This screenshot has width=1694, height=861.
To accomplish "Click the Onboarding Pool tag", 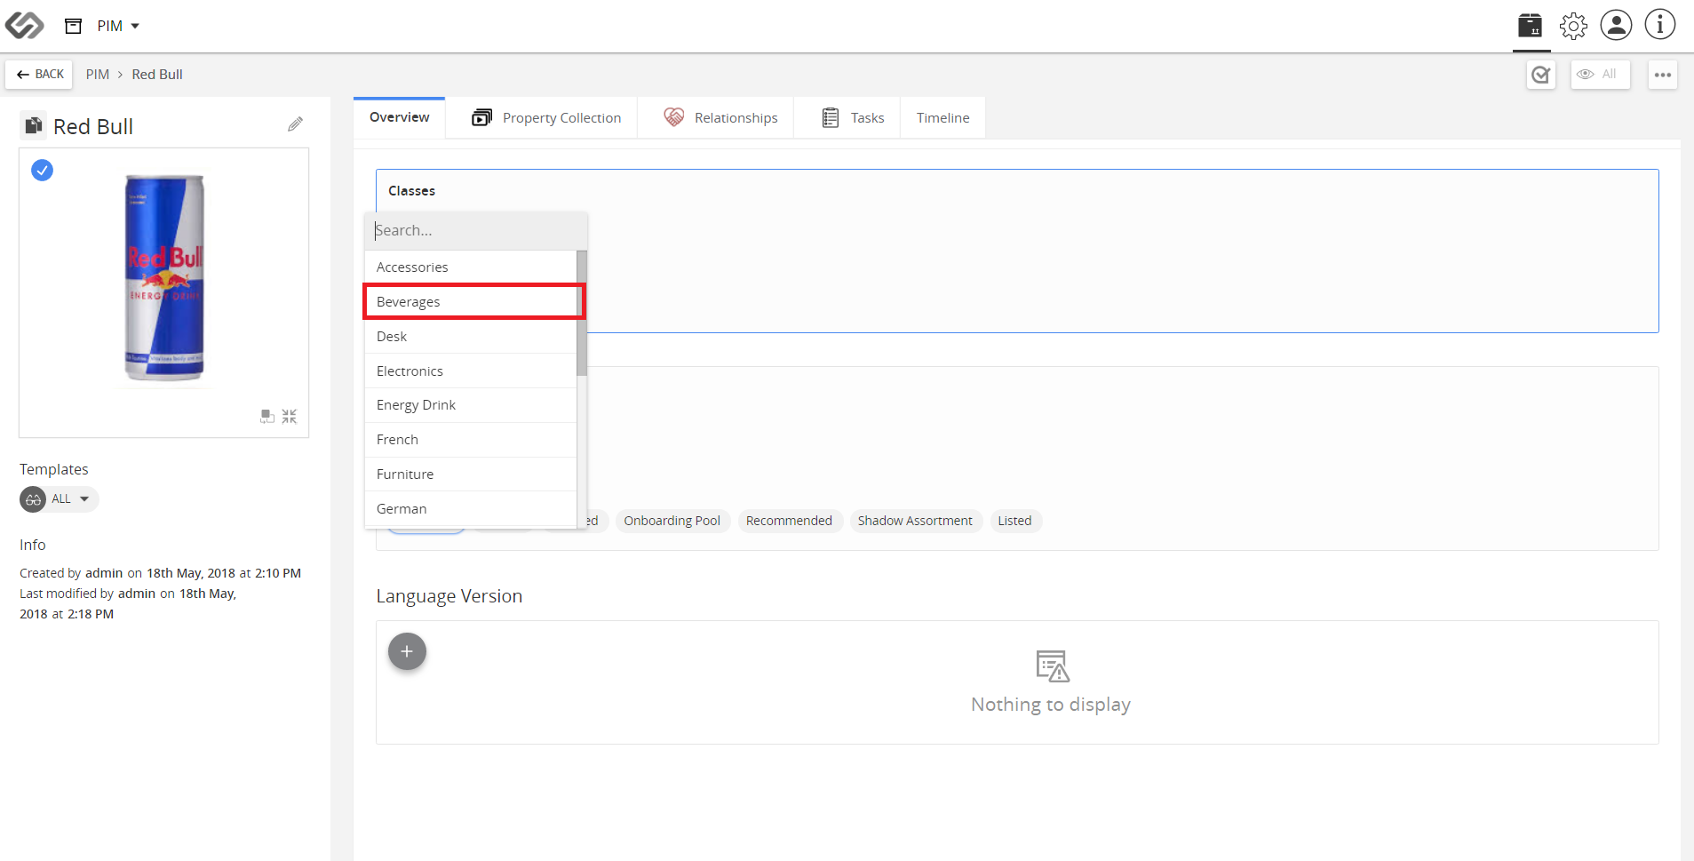I will tap(672, 521).
